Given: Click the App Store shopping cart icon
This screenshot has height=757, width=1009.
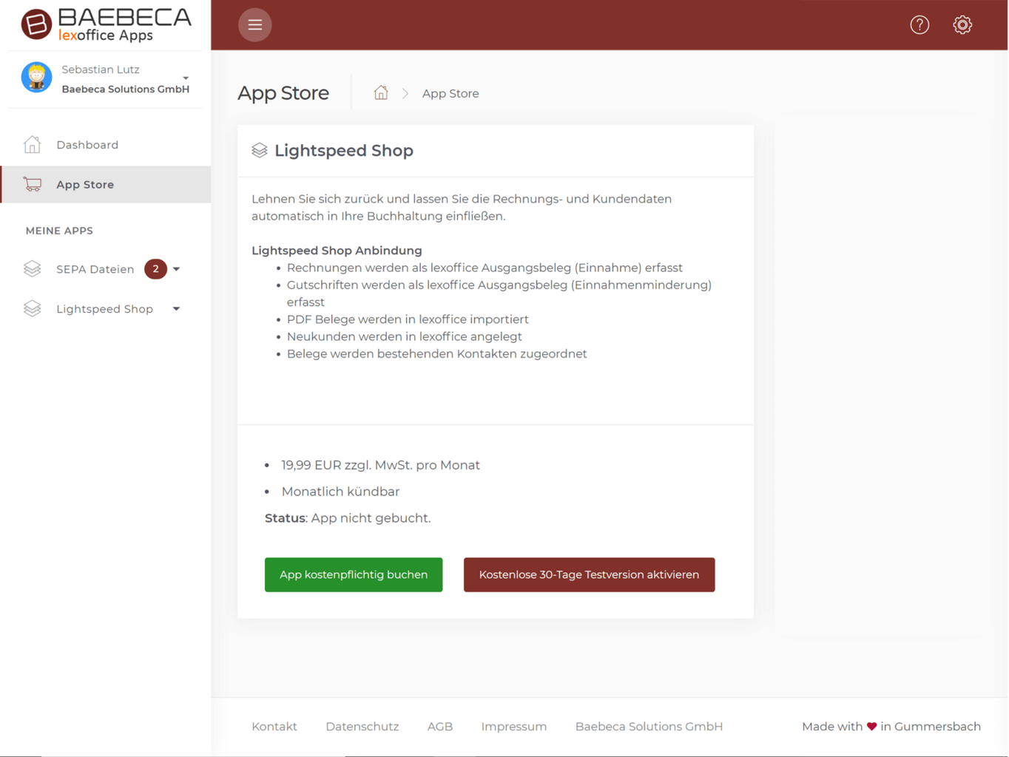Looking at the screenshot, I should tap(32, 185).
